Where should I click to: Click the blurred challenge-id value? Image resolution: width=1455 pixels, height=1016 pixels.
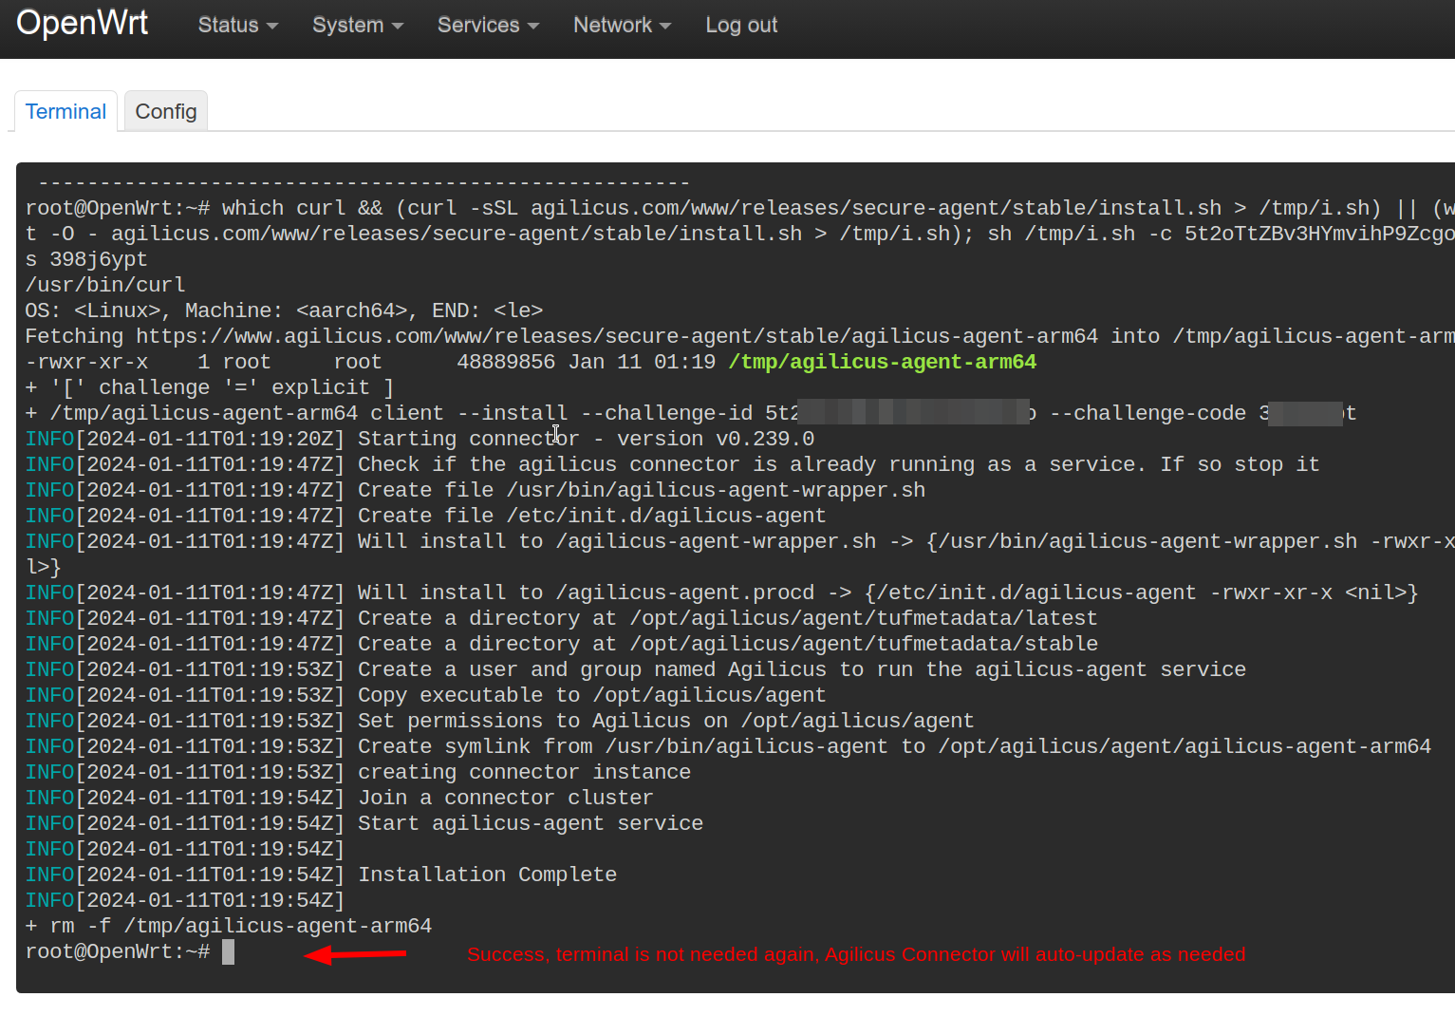tap(913, 413)
